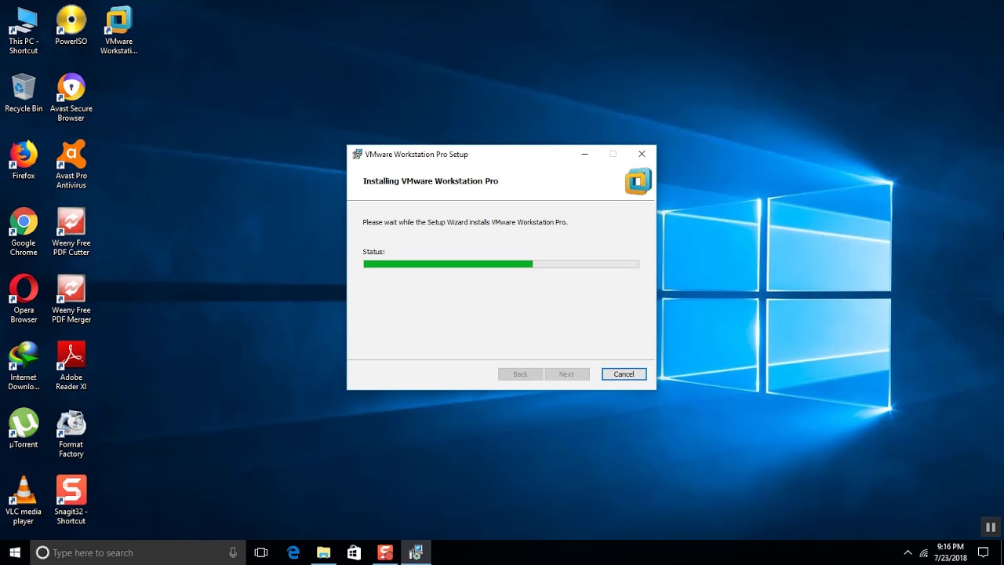
Task: Show hidden system tray icons
Action: (908, 552)
